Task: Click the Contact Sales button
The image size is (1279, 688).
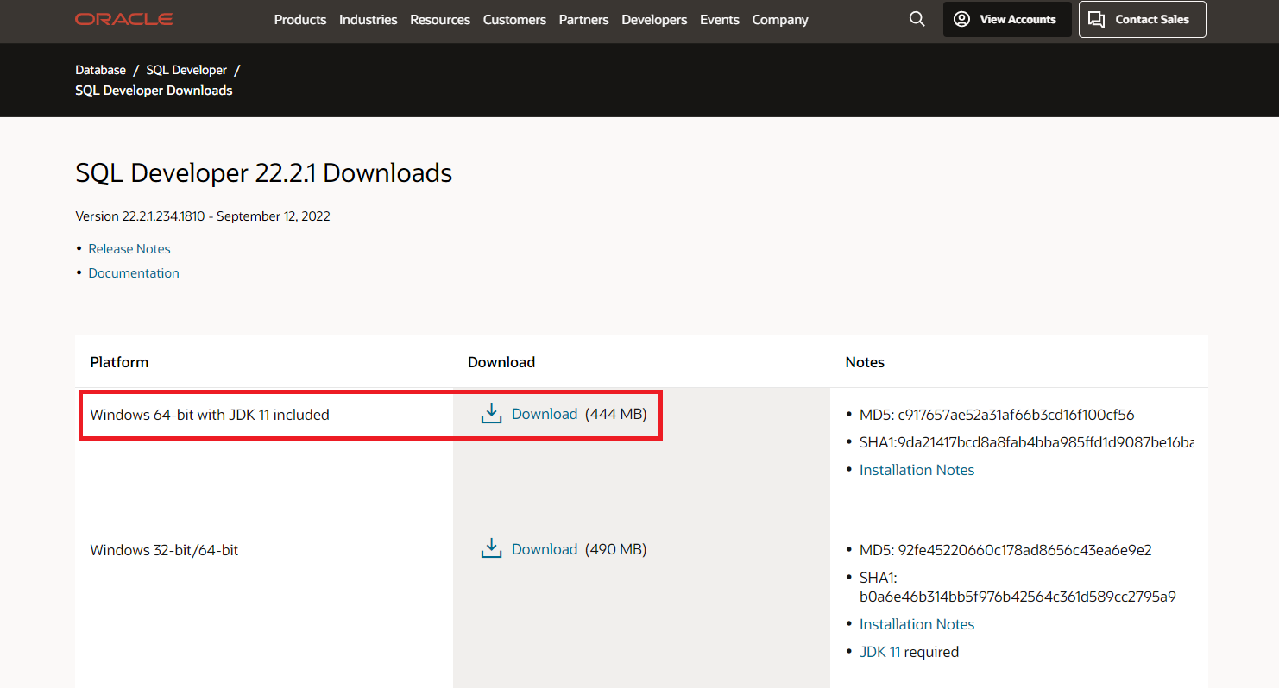Action: [1142, 19]
